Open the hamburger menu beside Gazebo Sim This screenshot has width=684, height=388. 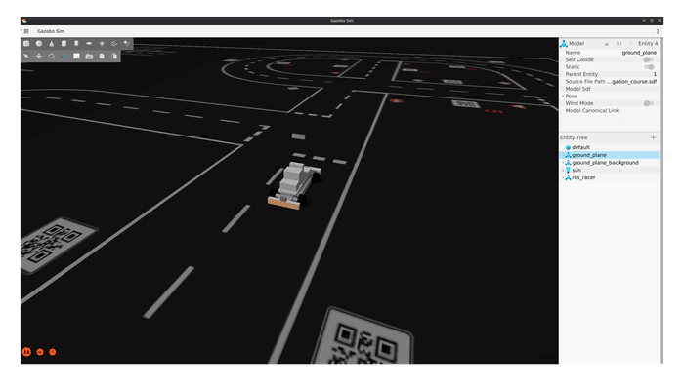26,31
